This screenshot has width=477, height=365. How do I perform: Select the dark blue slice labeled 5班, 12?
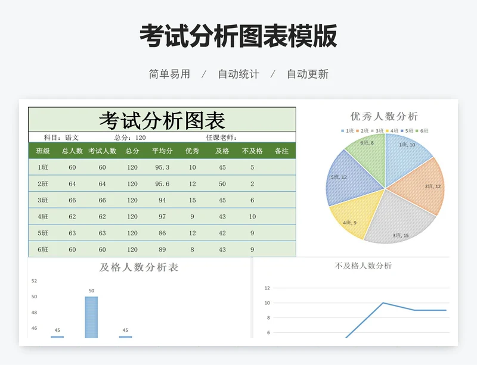tap(350, 178)
